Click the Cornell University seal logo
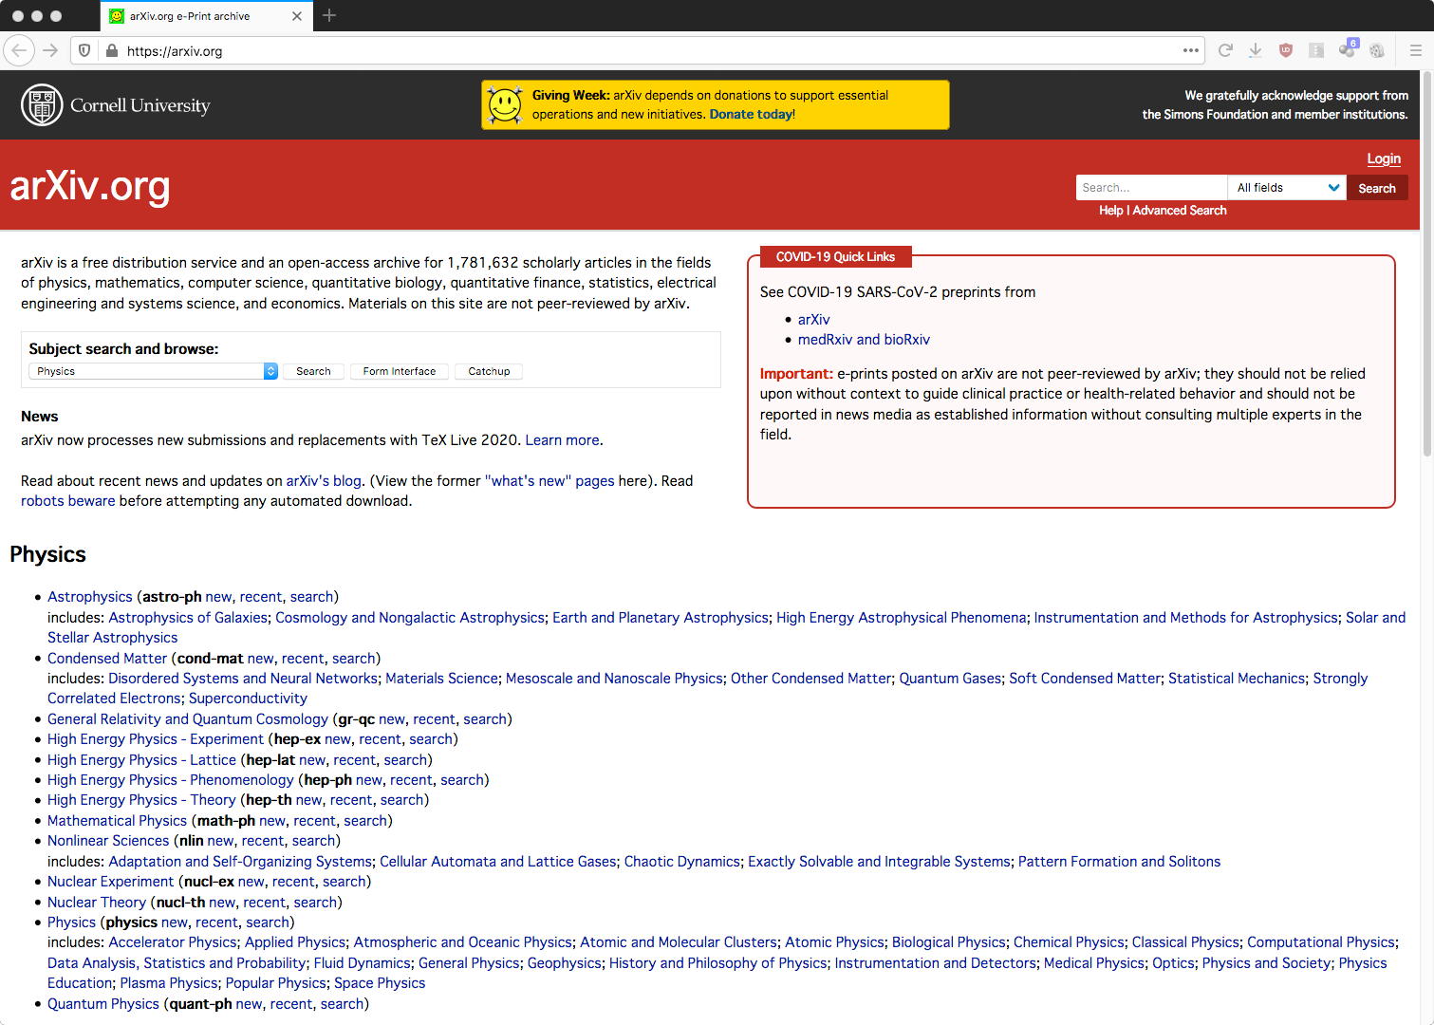 pos(42,105)
